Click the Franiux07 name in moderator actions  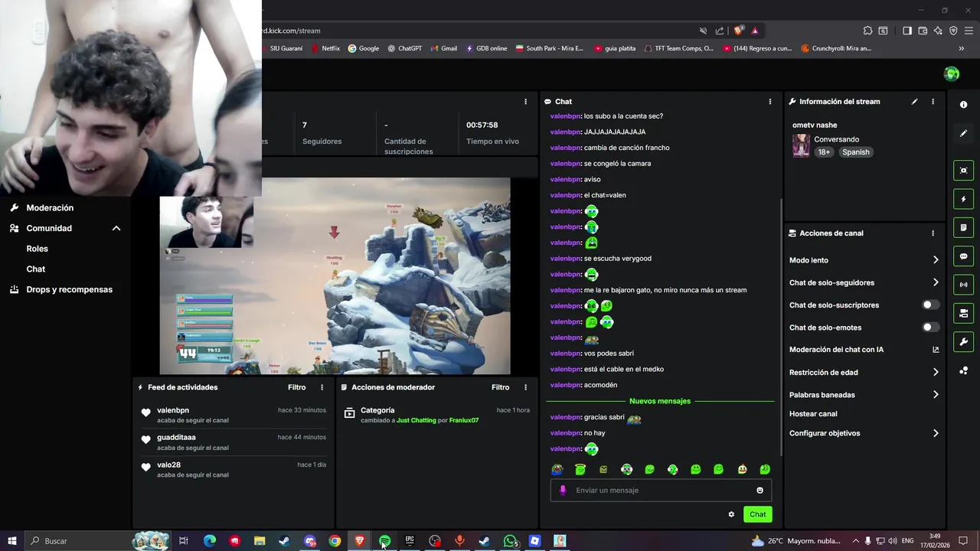pos(464,420)
